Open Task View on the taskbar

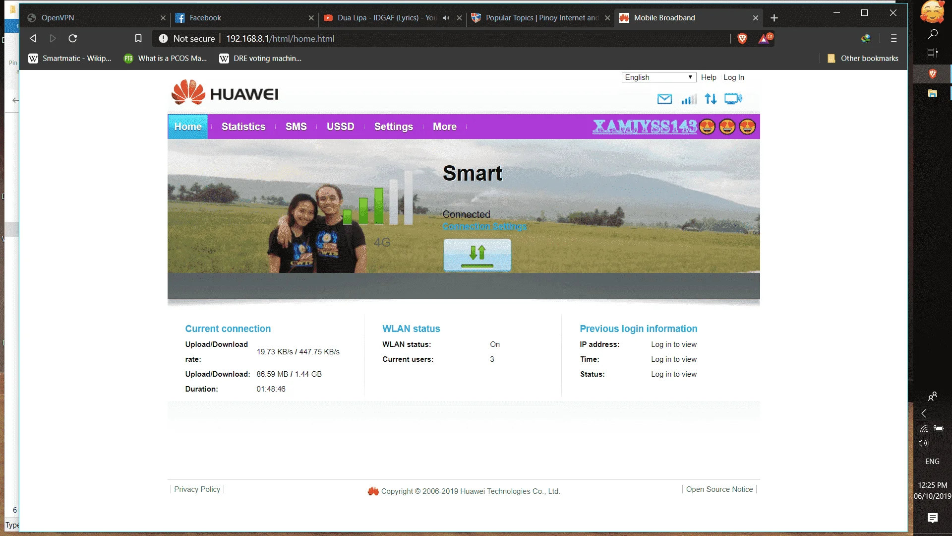[x=932, y=53]
